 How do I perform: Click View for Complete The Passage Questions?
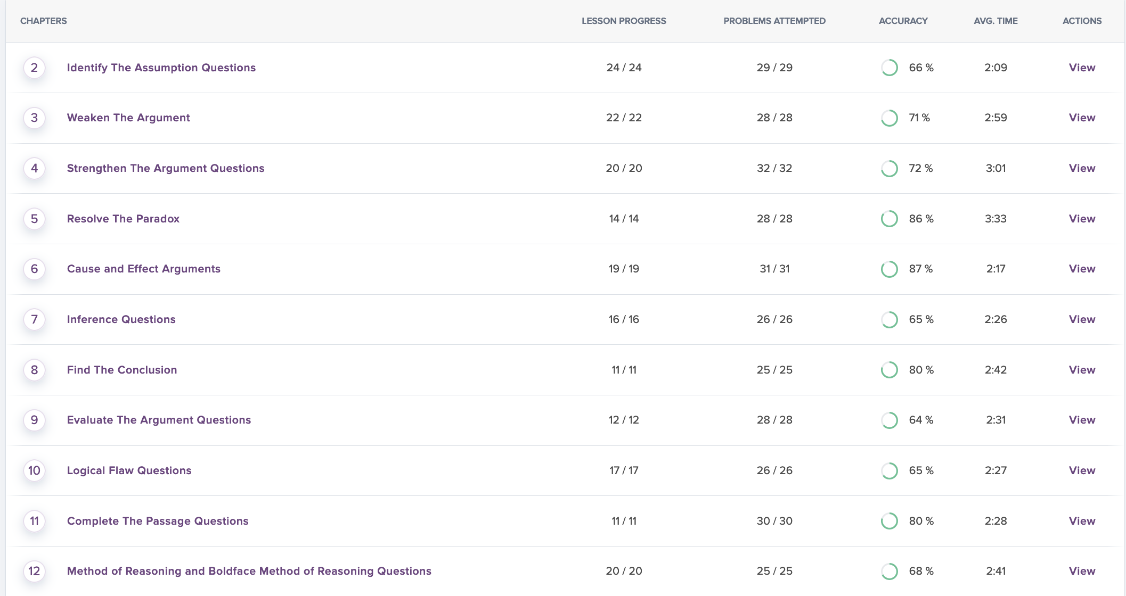(1082, 521)
